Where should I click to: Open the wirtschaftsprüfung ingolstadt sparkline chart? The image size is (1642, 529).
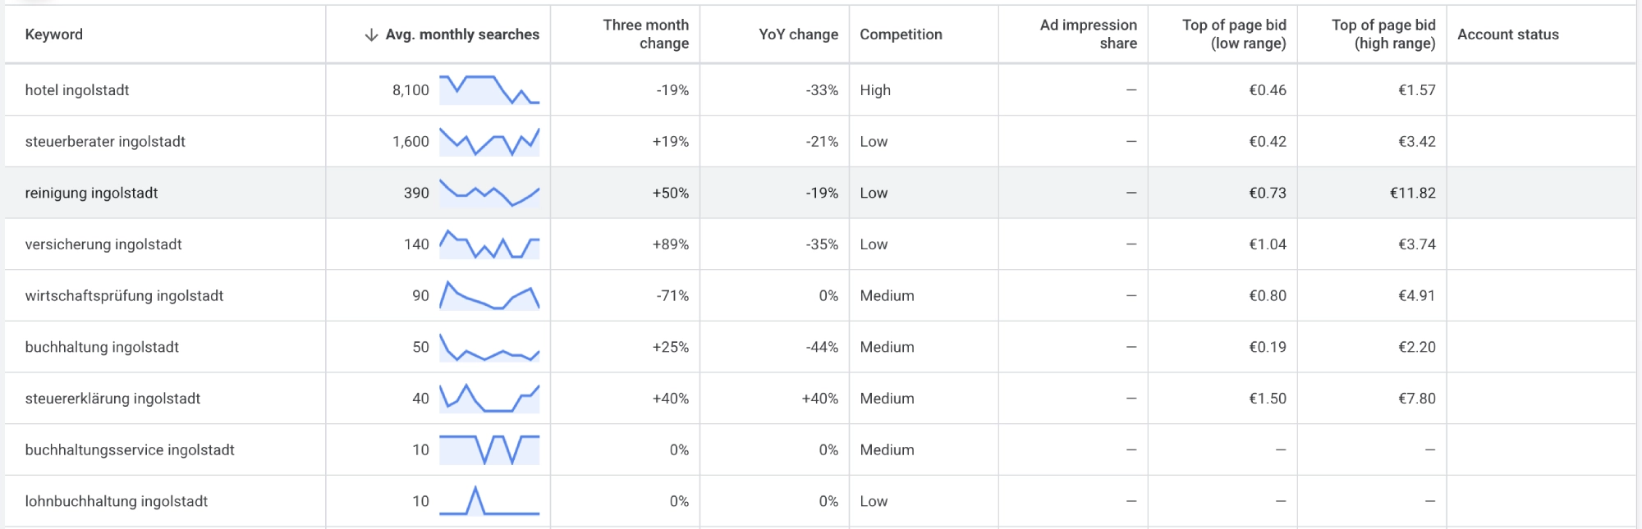489,295
